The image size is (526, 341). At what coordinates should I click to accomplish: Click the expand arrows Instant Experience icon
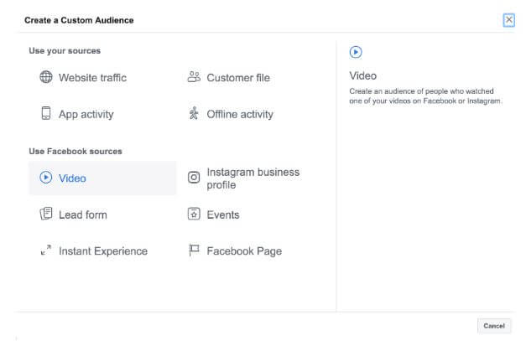pos(46,250)
